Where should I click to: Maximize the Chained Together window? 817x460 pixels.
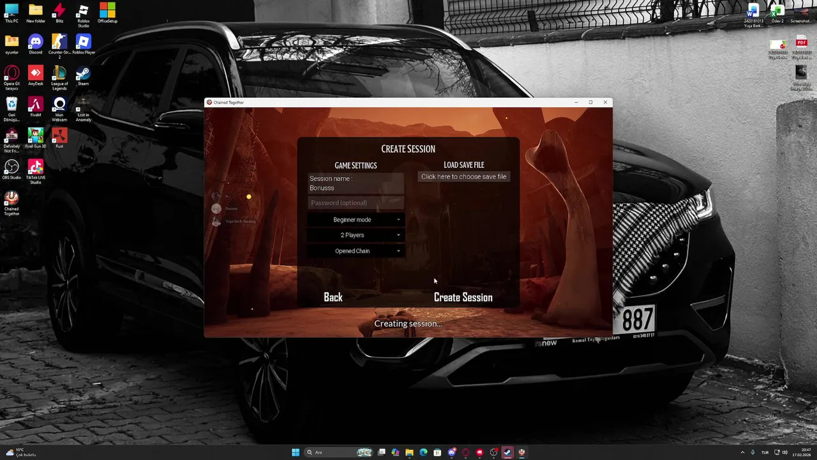pos(590,102)
